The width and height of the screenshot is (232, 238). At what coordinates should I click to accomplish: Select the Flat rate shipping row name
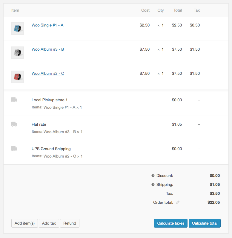point(39,124)
